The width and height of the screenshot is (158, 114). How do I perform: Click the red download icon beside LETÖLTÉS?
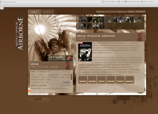69,58
